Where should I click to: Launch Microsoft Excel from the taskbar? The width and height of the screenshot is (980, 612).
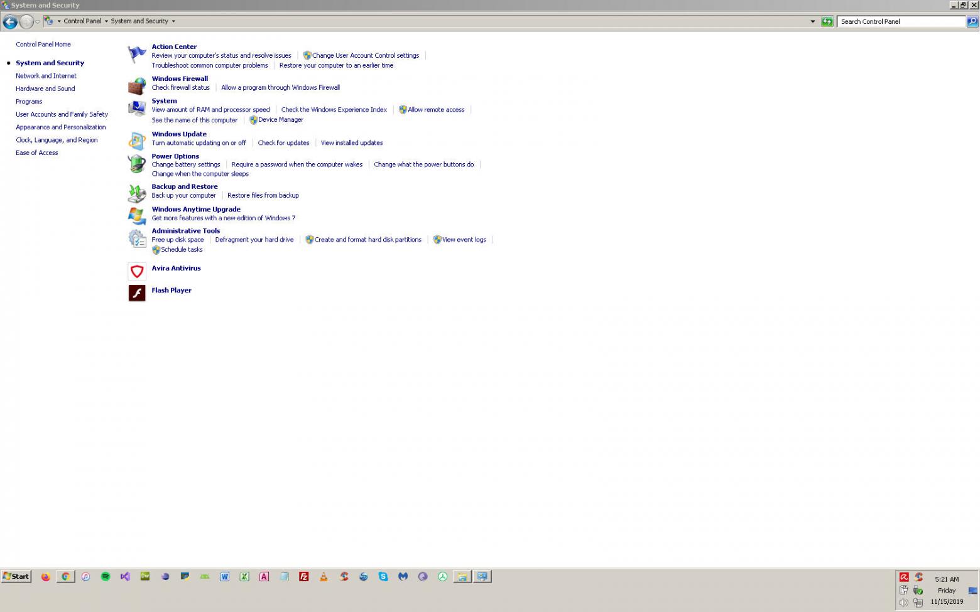pos(244,576)
